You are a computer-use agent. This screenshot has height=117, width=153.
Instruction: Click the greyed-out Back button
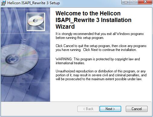tap(88, 109)
